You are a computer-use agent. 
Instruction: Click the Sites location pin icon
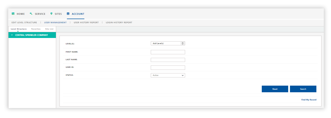pos(52,14)
